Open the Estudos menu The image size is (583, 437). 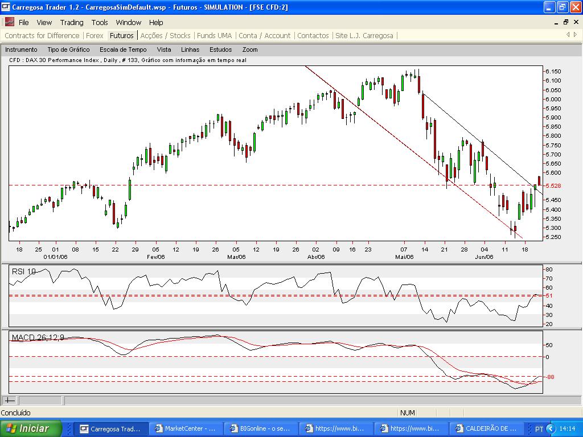pyautogui.click(x=220, y=50)
